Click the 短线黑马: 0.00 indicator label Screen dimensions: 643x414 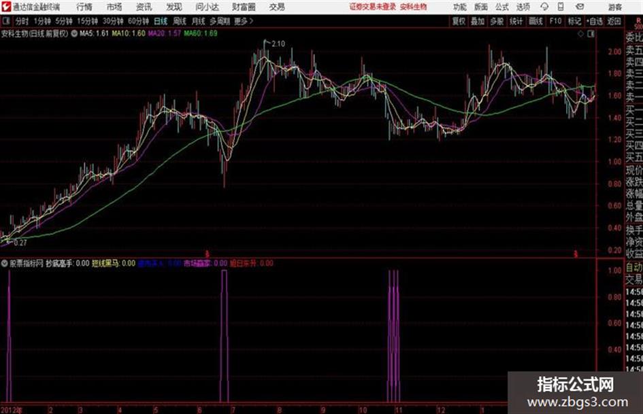(114, 263)
